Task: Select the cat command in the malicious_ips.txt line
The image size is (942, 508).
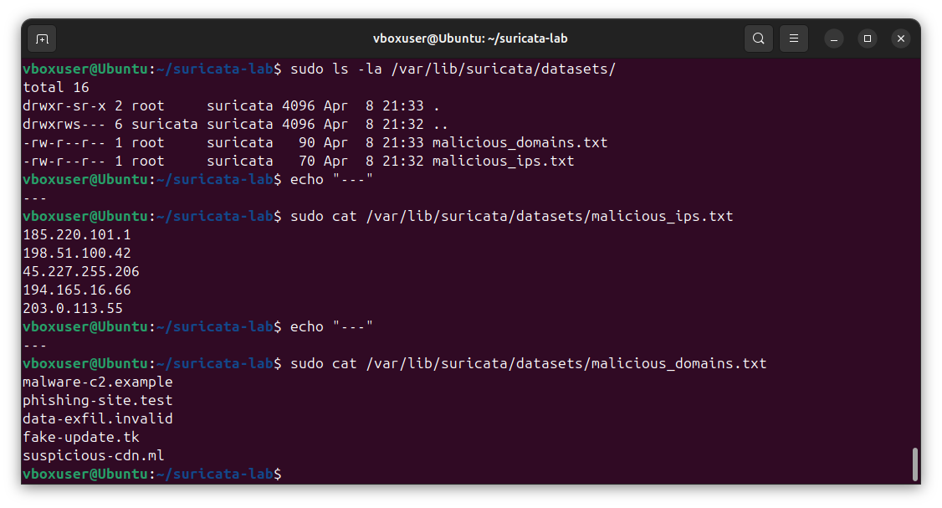Action: click(344, 216)
